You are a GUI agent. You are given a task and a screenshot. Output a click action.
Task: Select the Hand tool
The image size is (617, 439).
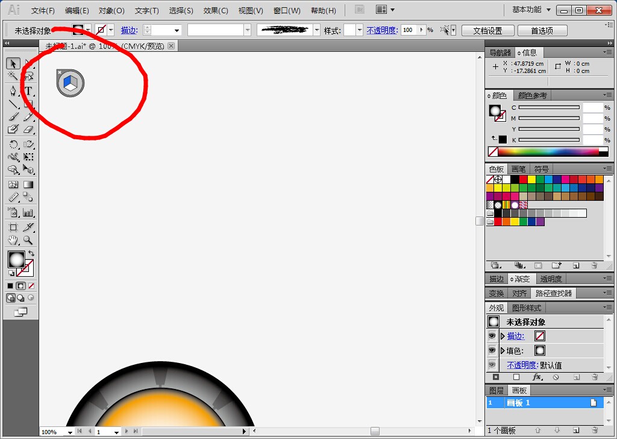pyautogui.click(x=13, y=240)
